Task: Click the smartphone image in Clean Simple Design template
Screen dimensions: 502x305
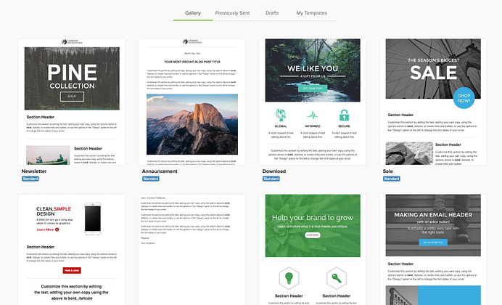Action: (93, 219)
